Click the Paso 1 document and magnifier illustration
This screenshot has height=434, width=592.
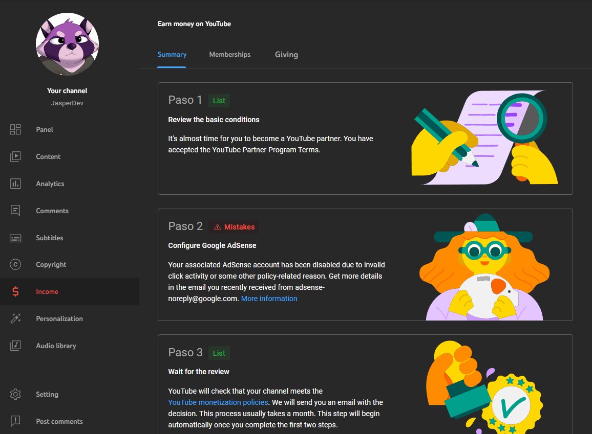(484, 138)
